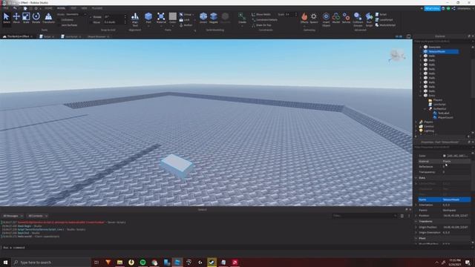Collapse the Transform section in Properties
475x267 pixels.
click(x=416, y=221)
